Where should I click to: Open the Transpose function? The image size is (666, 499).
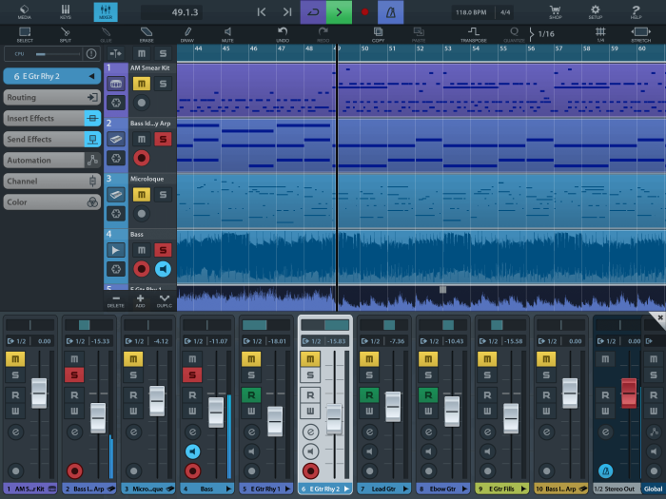[x=474, y=34]
